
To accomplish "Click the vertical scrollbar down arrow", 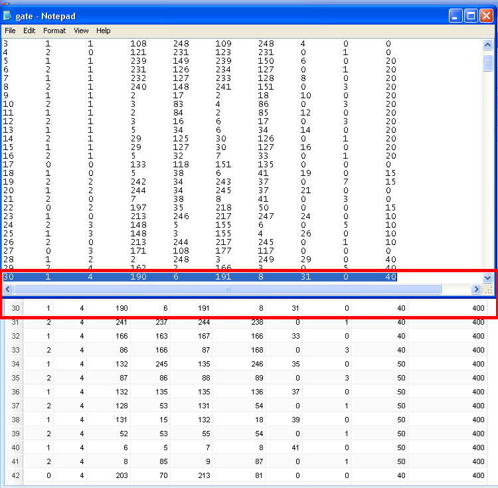I will pos(487,277).
